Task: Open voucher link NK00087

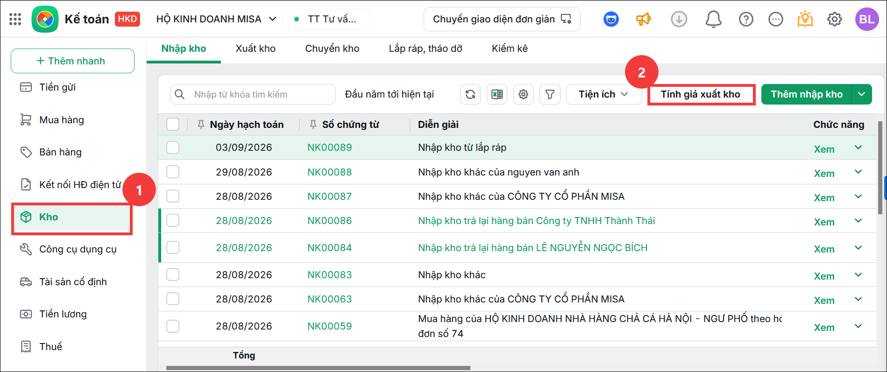Action: pos(329,197)
